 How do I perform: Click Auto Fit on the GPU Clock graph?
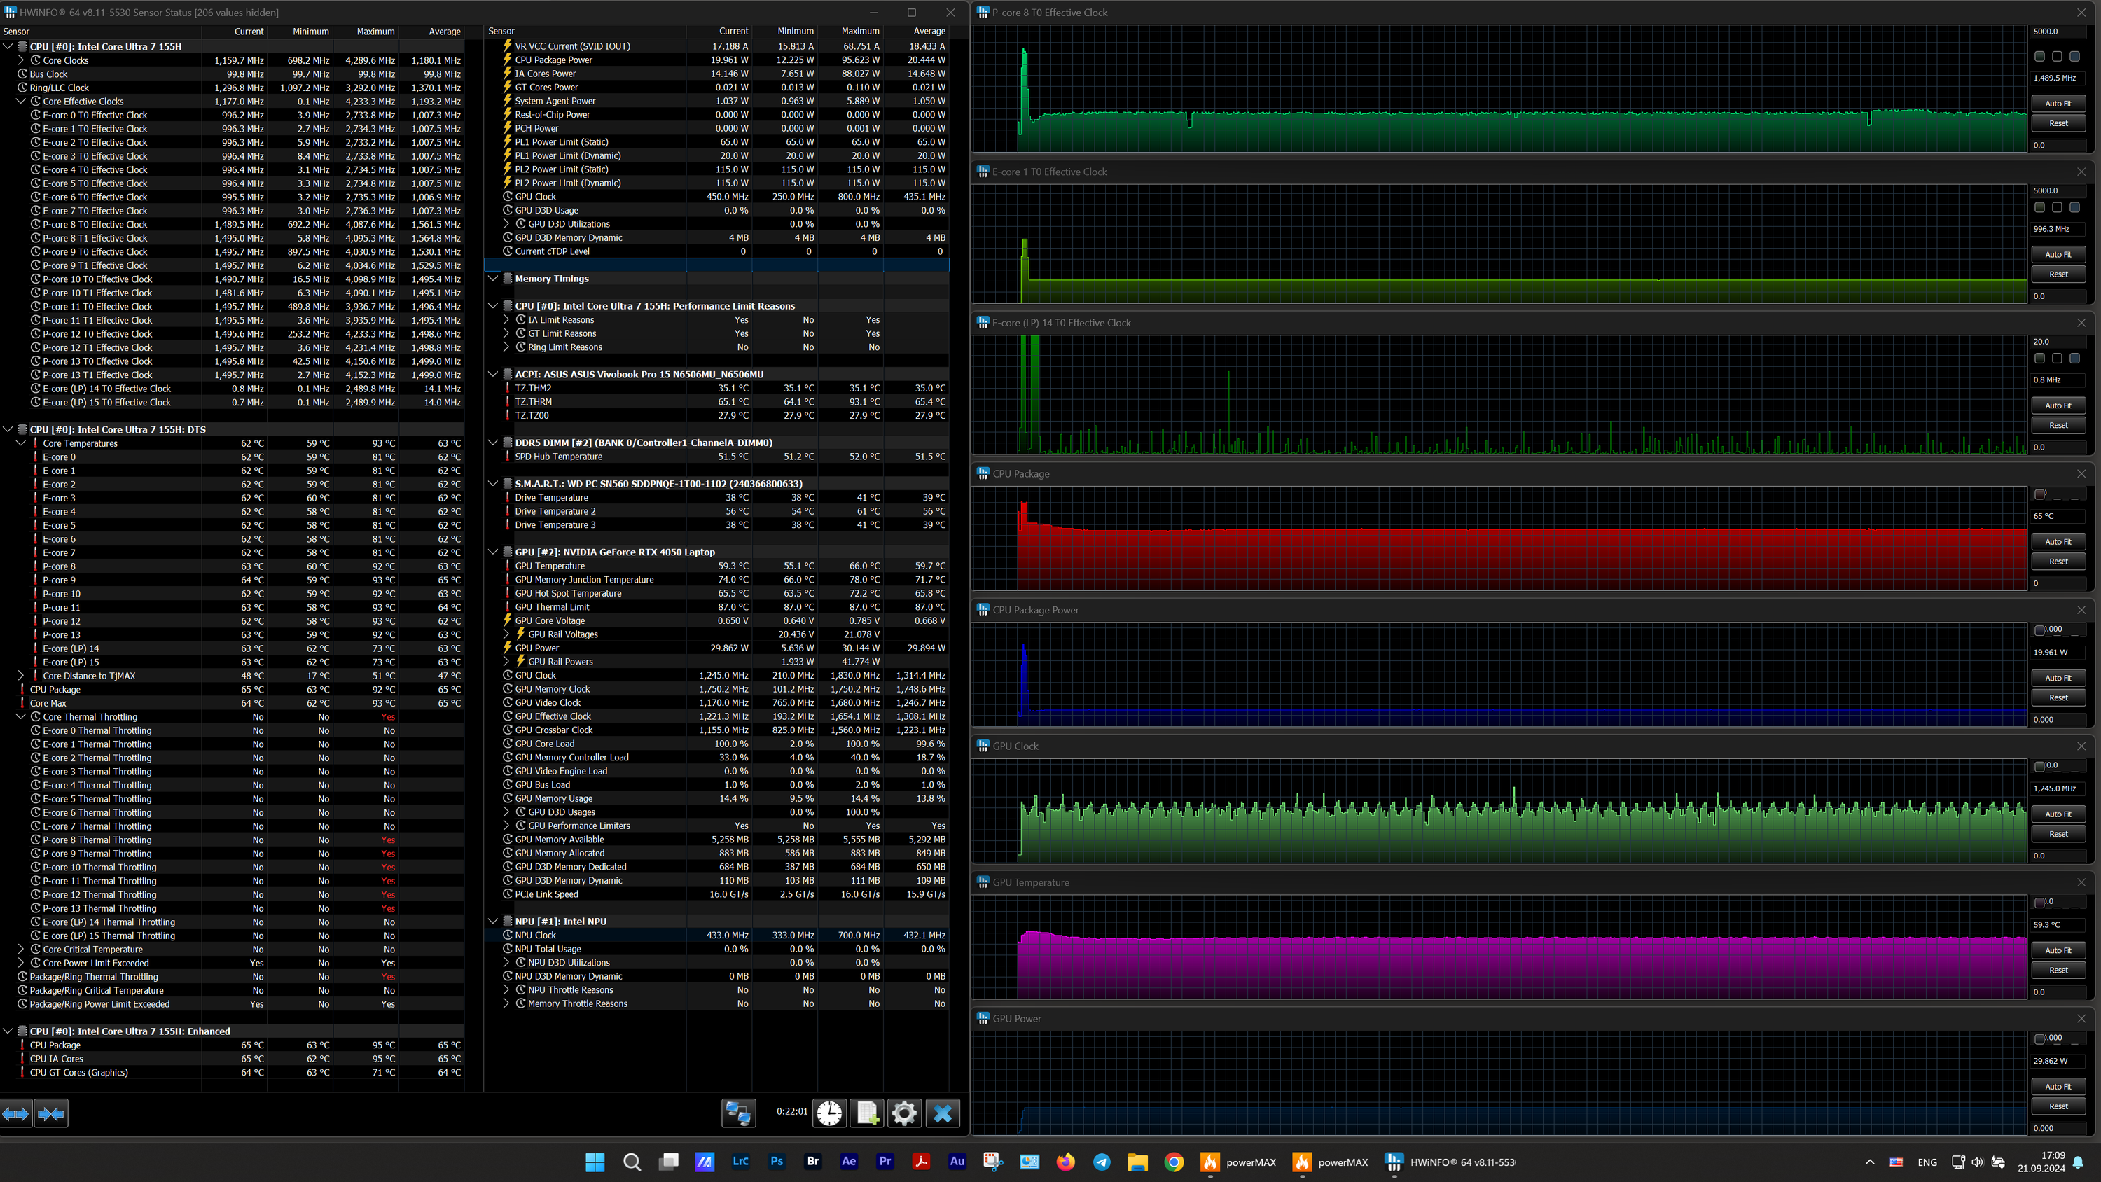click(x=2058, y=813)
